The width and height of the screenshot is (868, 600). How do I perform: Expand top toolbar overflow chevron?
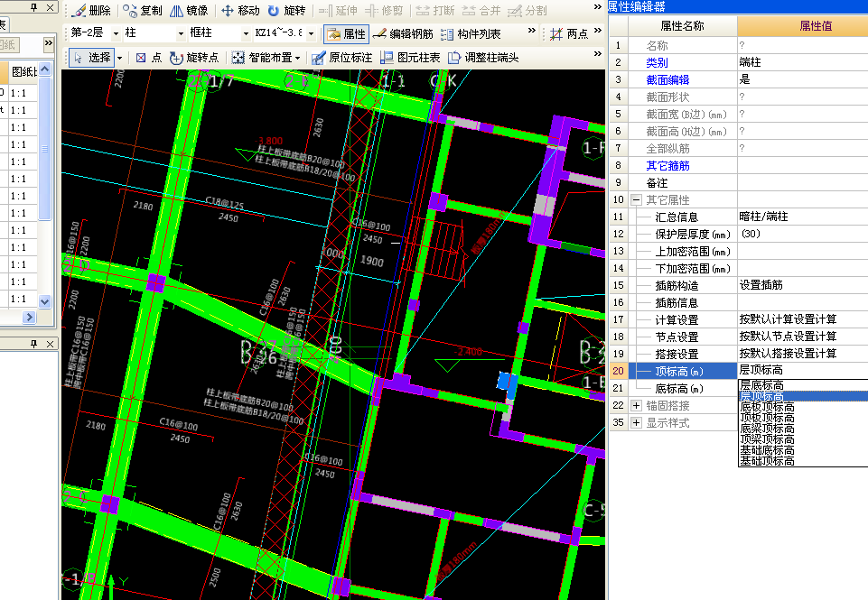click(x=597, y=7)
